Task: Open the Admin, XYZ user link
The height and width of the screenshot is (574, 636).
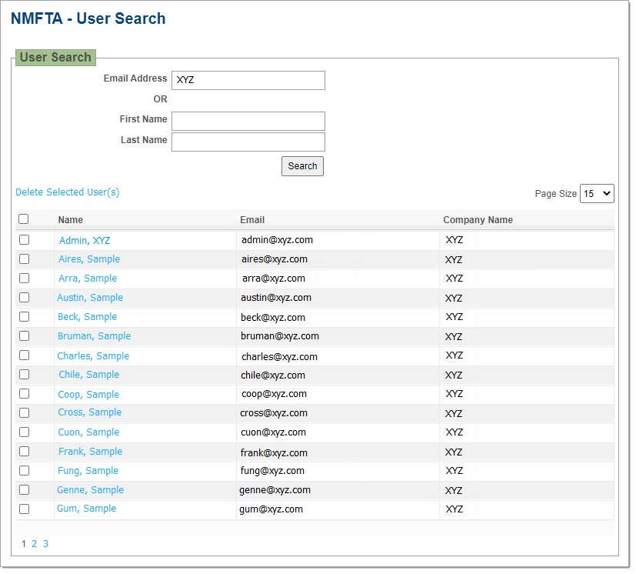Action: pos(85,240)
